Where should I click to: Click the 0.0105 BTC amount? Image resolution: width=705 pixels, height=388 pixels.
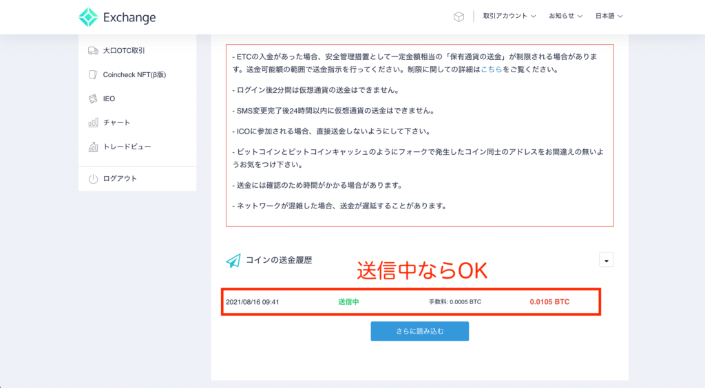click(x=549, y=302)
